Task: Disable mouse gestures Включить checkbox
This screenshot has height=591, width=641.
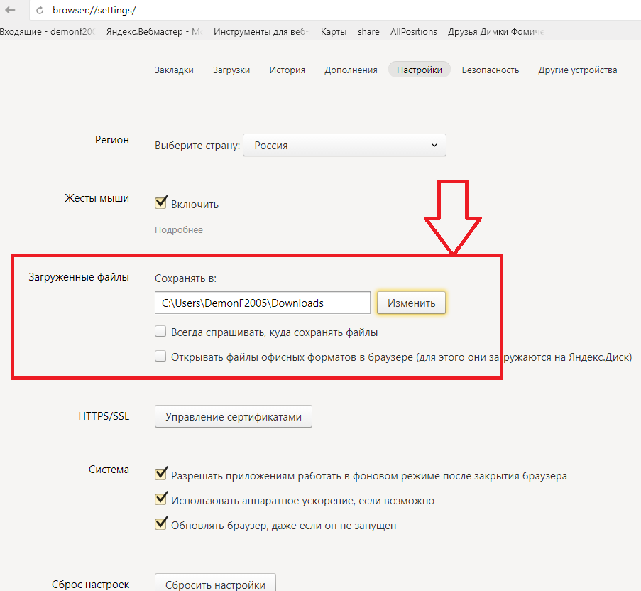Action: (161, 204)
